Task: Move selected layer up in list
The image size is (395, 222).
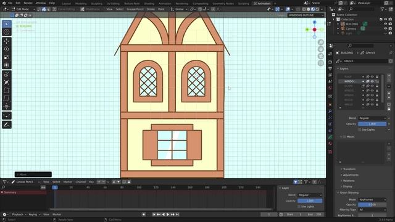Action: click(x=389, y=93)
